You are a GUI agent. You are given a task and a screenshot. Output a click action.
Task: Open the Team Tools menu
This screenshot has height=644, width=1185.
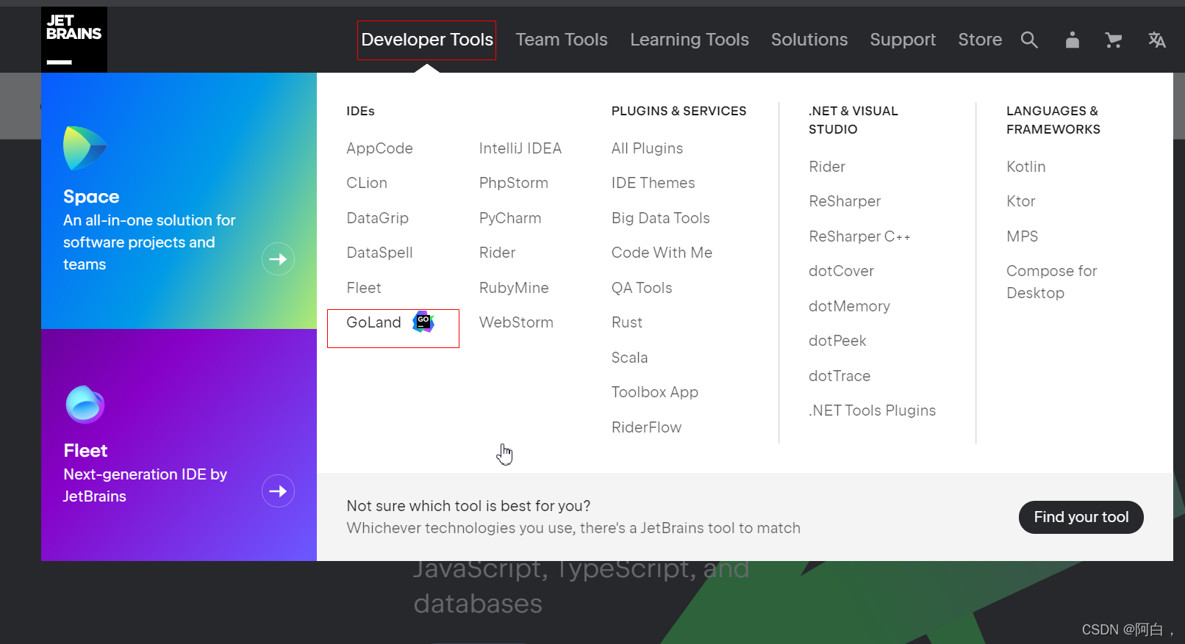(x=562, y=40)
